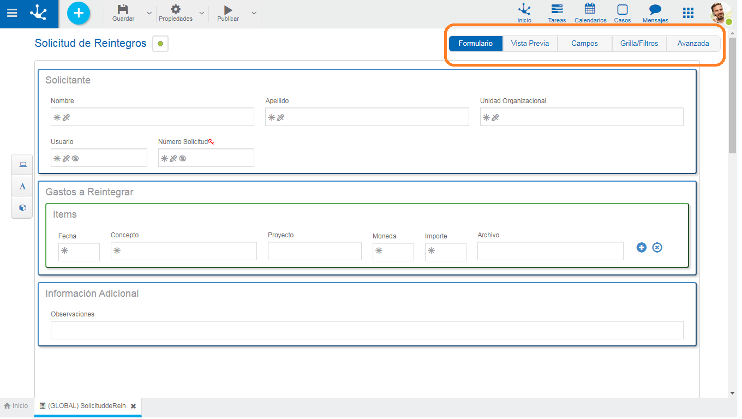Click the Proyecto input field
This screenshot has height=419, width=742.
click(315, 251)
